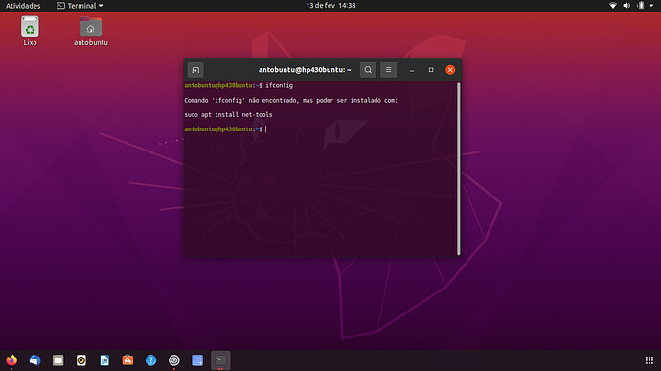The image size is (661, 371).
Task: Launch Rhythmbox from the dock
Action: coord(81,360)
